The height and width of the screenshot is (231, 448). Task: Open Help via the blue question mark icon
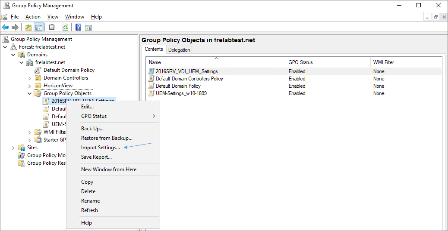[78, 28]
